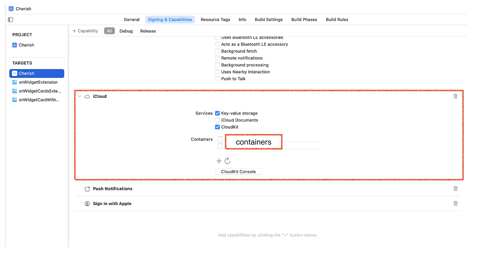Click the Sign in with Apple title

(112, 204)
